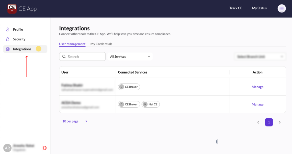Click the Net CE service chip

point(151,104)
